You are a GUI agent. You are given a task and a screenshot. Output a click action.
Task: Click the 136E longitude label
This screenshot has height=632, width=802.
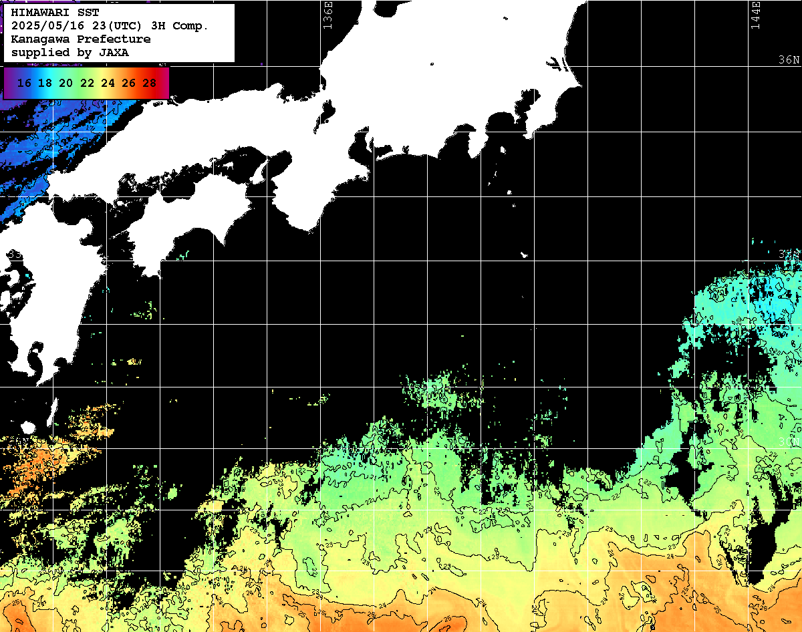(327, 15)
